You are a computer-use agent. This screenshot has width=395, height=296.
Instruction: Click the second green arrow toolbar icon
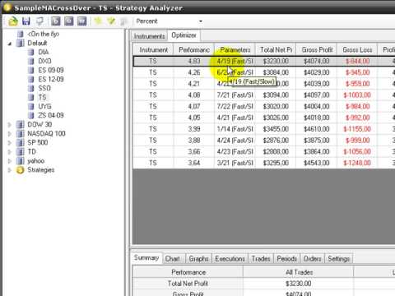pos(111,21)
